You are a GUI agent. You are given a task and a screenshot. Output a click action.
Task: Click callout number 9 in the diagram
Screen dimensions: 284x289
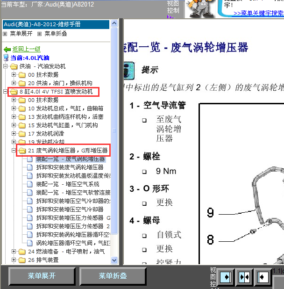tap(210, 213)
